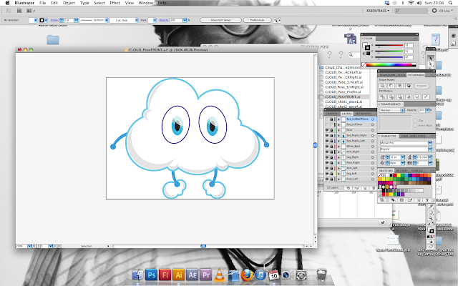Select the Direct Selection tool (white arrow)
Image resolution: width=458 pixels, height=286 pixels.
pyautogui.click(x=430, y=64)
